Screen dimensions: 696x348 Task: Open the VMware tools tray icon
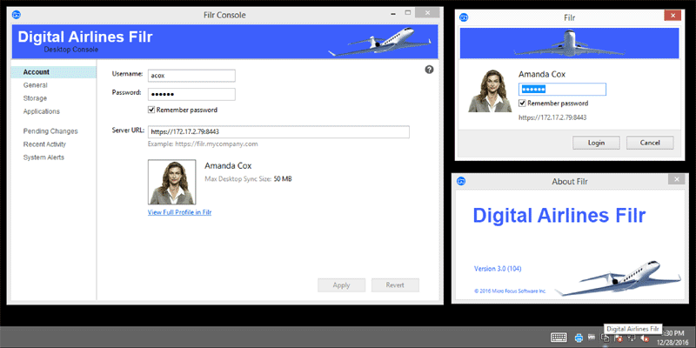coord(592,337)
